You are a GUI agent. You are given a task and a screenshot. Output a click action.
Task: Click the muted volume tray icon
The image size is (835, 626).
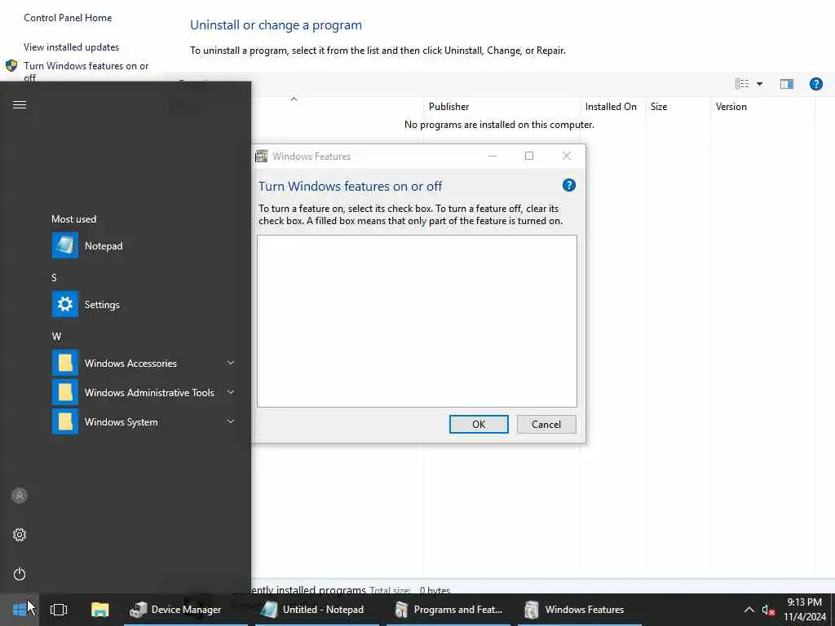[x=768, y=610]
